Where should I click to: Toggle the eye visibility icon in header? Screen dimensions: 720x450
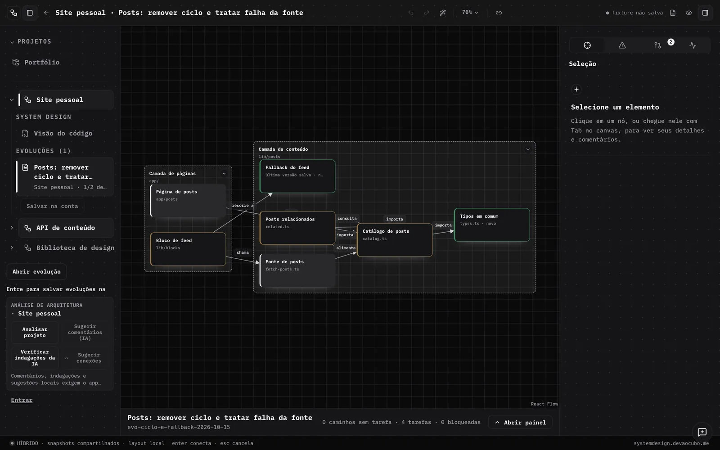pyautogui.click(x=688, y=13)
